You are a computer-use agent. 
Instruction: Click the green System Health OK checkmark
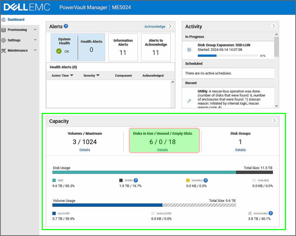59,51
